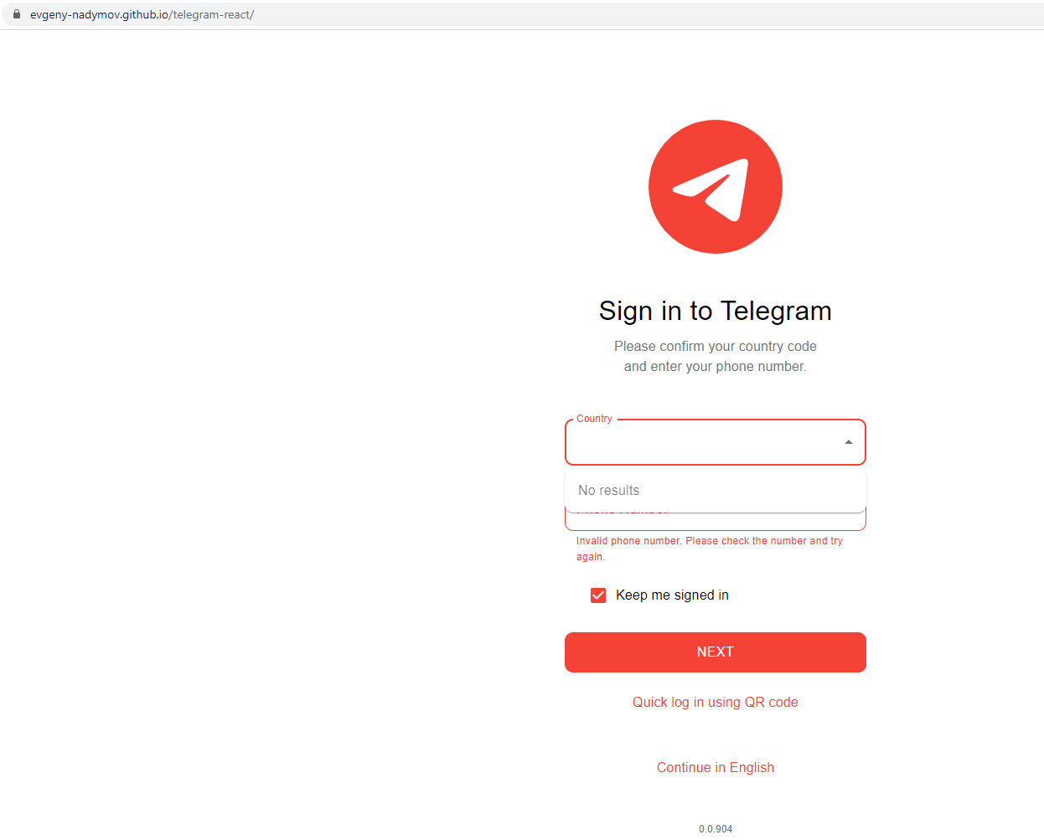Open Quick log in using QR code
Viewport: 1044px width, 840px height.
click(x=715, y=703)
